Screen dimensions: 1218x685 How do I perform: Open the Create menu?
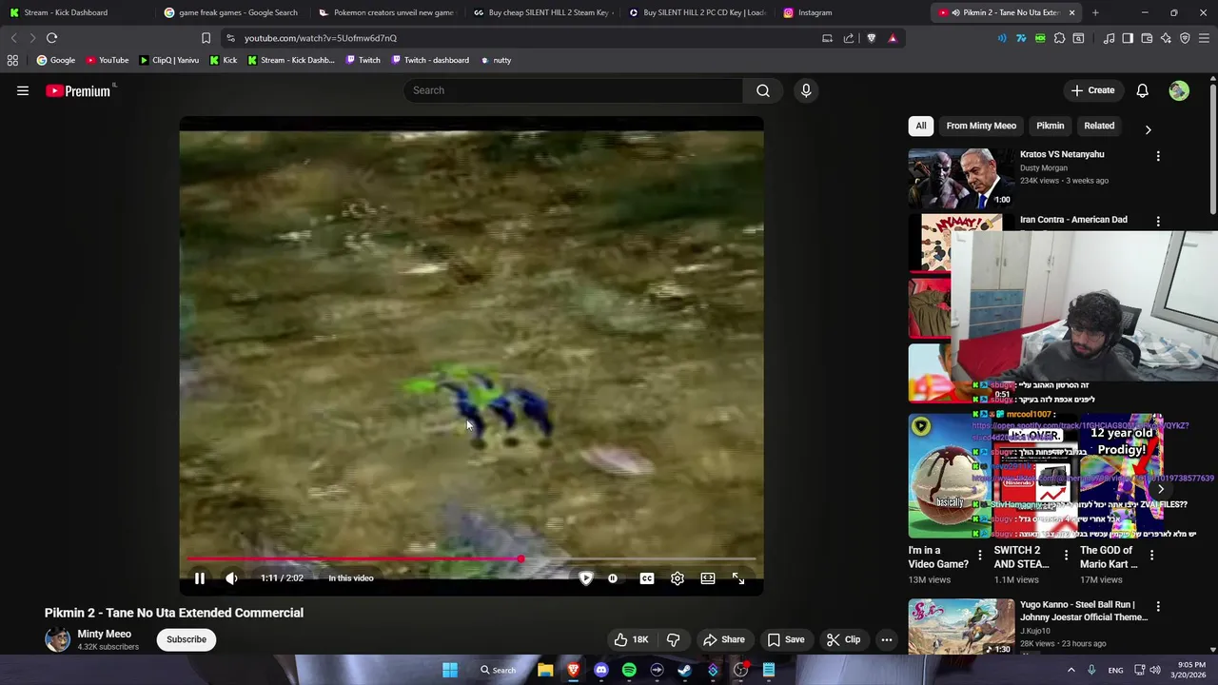1092,90
